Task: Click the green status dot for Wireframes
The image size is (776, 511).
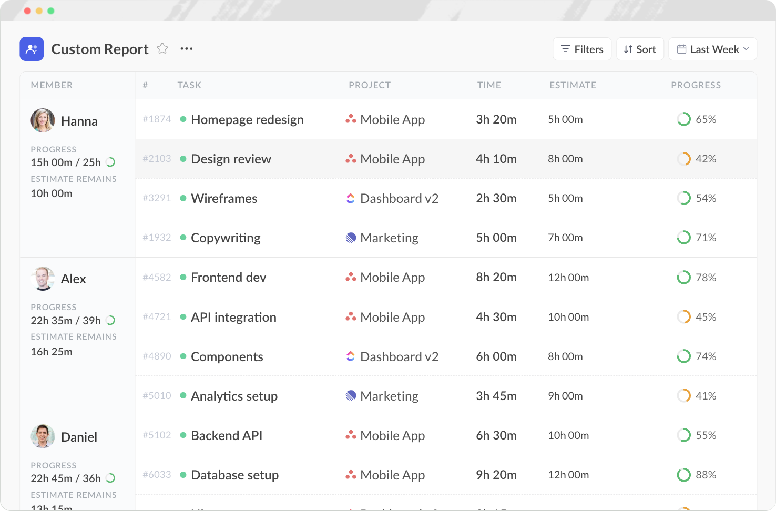Action: click(183, 198)
